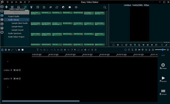Viewport: 170px width, 104px height.
Task: Open the shapes/puzzle icon tab
Action: pos(57,7)
